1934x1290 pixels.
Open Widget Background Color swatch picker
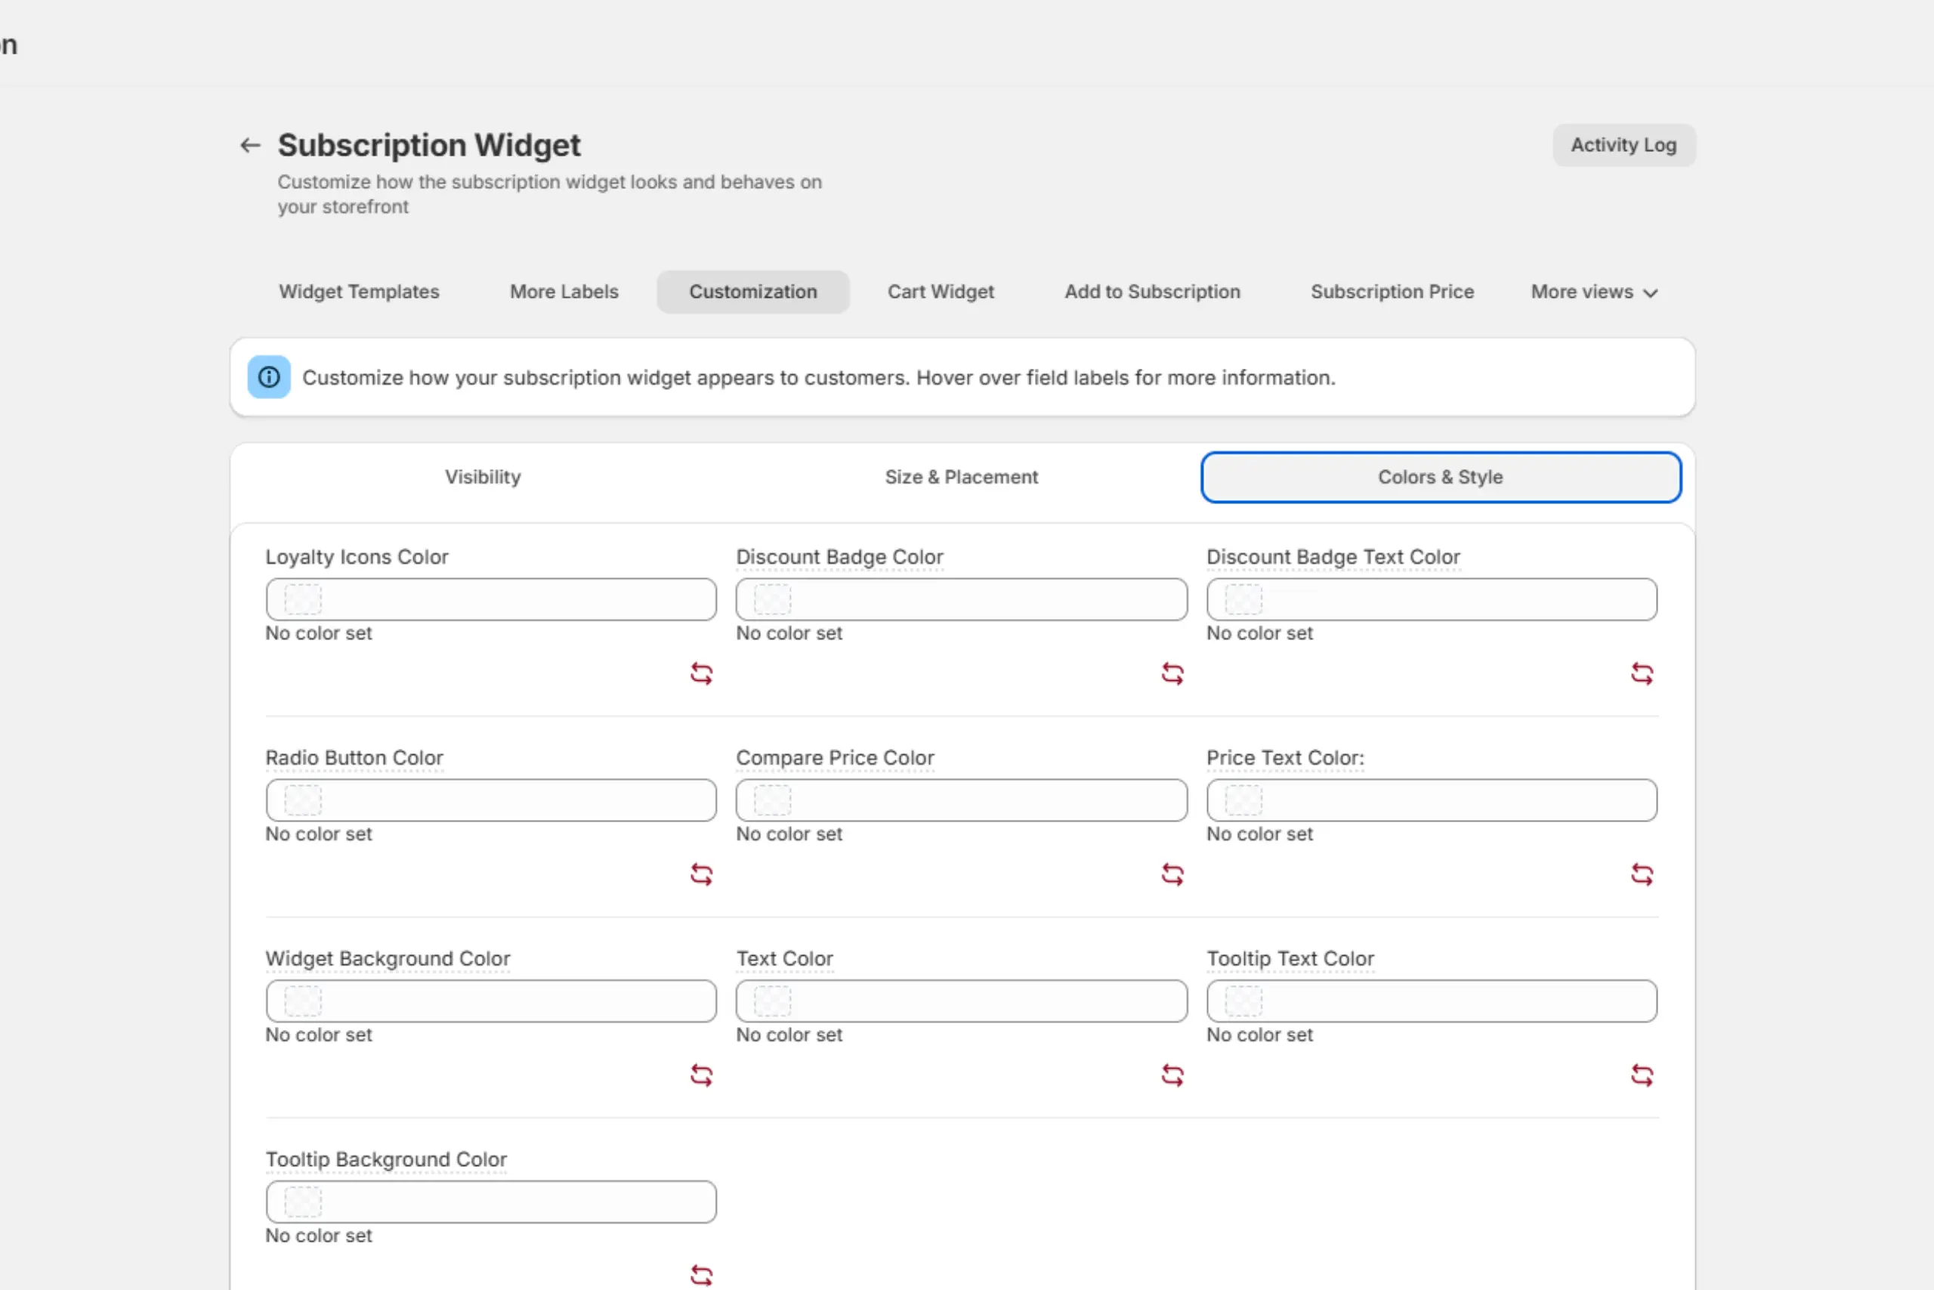pos(303,1001)
